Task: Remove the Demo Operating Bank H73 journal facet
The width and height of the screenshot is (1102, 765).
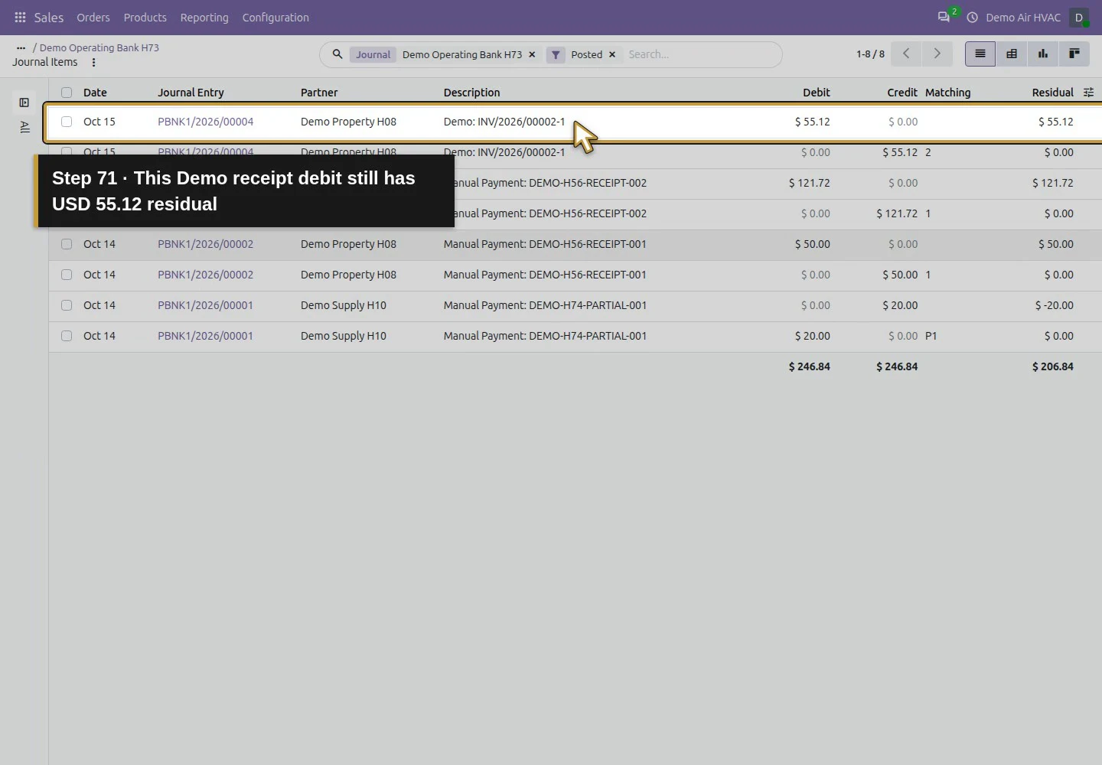Action: (x=532, y=54)
